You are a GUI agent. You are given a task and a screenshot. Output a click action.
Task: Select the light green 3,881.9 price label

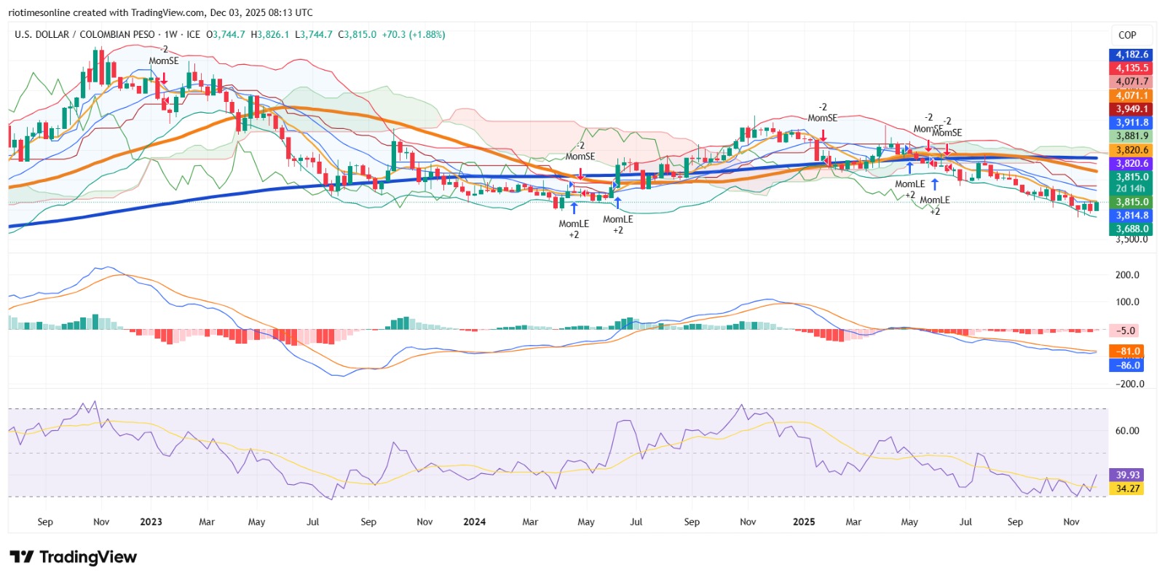(1131, 136)
